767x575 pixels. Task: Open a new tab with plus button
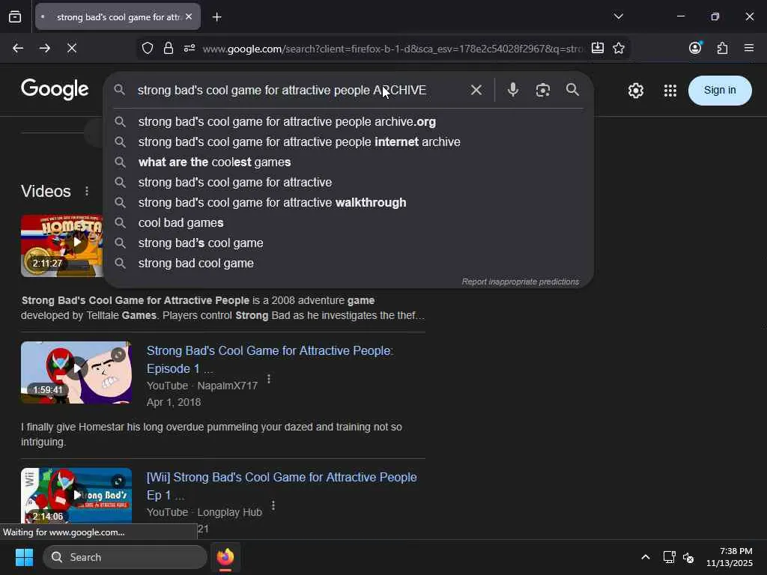coord(216,17)
